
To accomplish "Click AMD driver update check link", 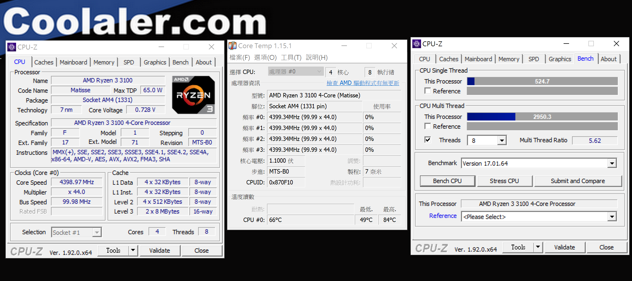I will (363, 83).
